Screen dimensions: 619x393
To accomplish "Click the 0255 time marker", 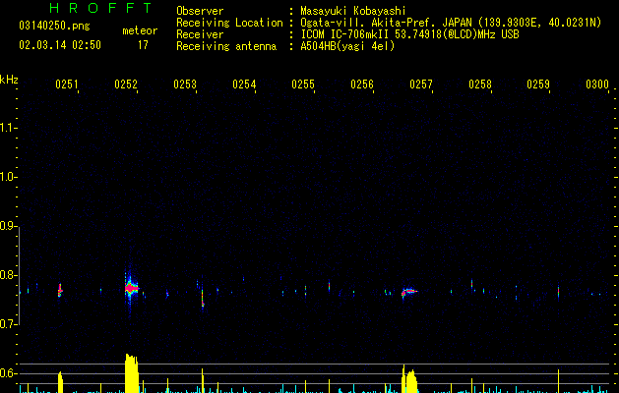I will [303, 84].
